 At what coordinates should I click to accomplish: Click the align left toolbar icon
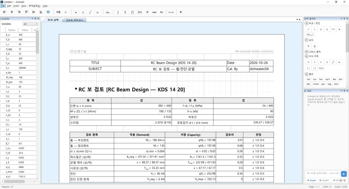click(4, 12)
